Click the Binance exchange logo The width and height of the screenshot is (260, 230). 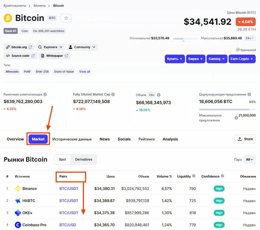pyautogui.click(x=18, y=189)
